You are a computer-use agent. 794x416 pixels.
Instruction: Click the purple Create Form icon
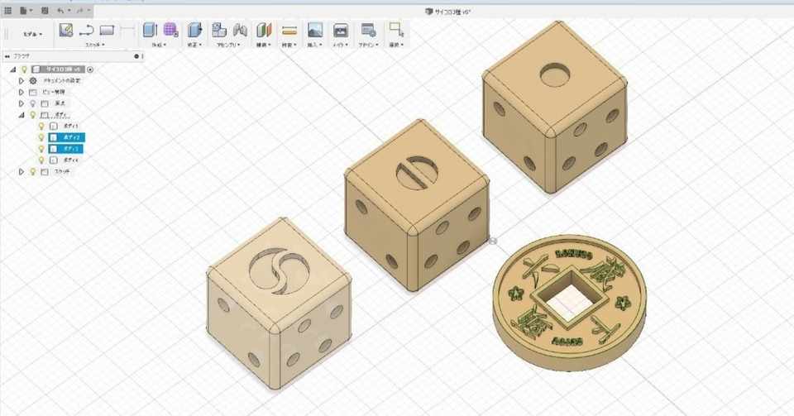pos(170,30)
